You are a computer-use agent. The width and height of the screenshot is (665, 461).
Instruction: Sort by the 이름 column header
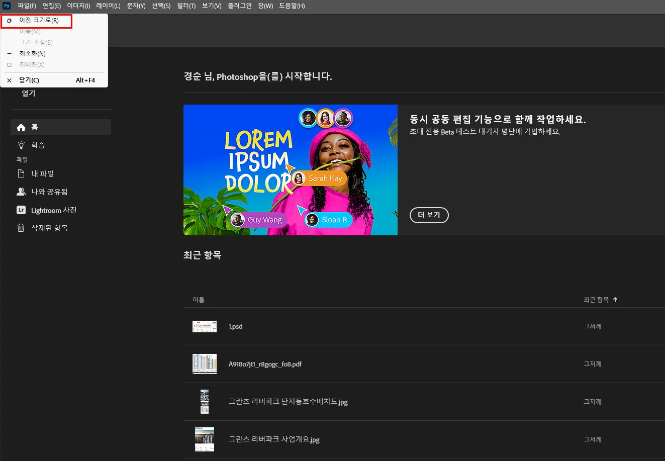[x=199, y=300]
